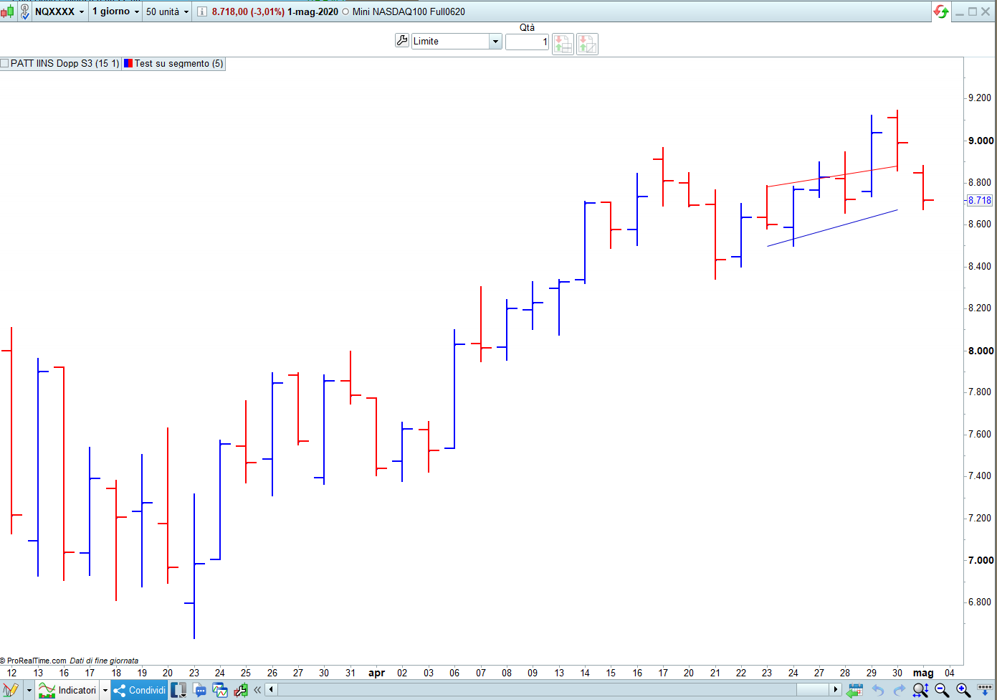Collapse toolbar with double chevron
The image size is (997, 700).
click(x=257, y=690)
